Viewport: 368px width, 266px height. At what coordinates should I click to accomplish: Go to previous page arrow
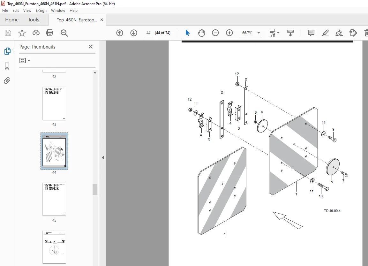point(120,33)
